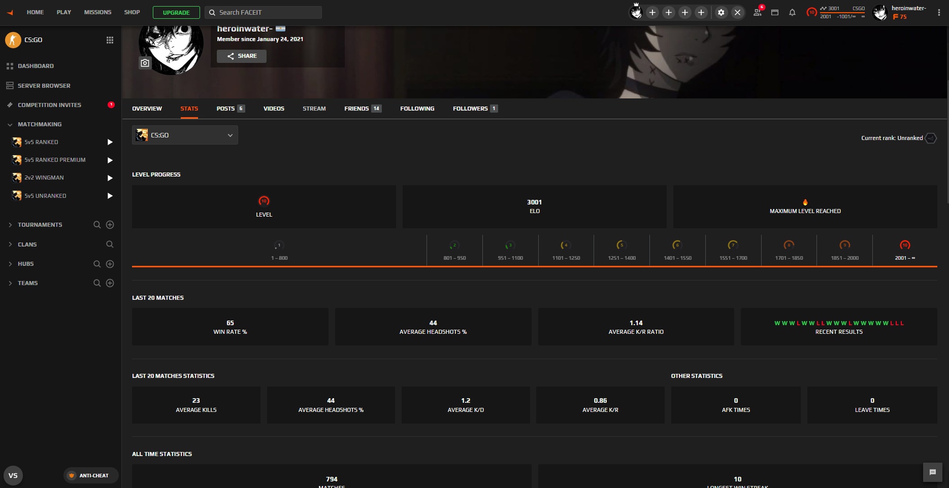Click the 23 Average Kills card
The height and width of the screenshot is (488, 949).
tap(196, 405)
